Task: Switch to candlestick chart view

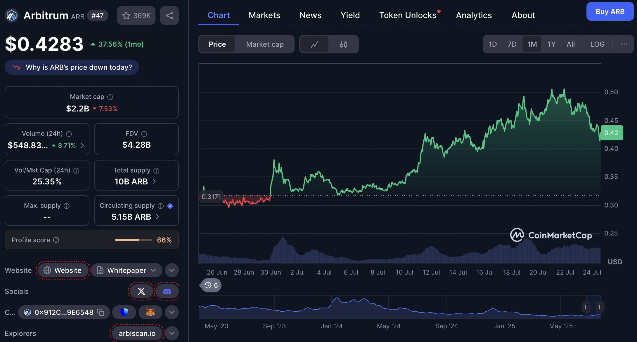Action: (x=344, y=44)
